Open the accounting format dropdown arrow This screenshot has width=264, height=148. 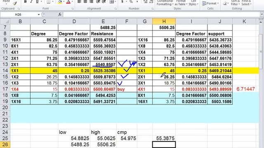(x=126, y=2)
